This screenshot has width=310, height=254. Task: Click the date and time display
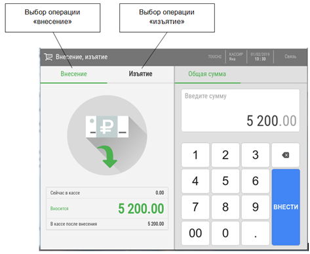point(260,56)
